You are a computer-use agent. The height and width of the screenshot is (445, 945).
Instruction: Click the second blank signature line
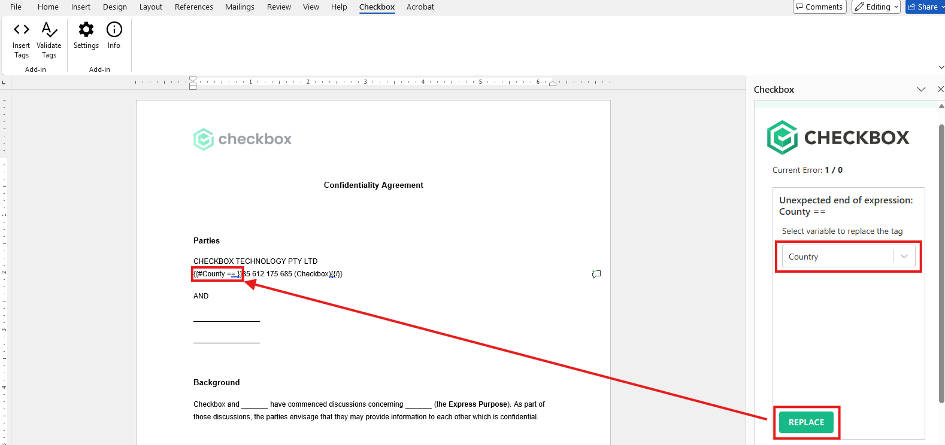point(226,342)
